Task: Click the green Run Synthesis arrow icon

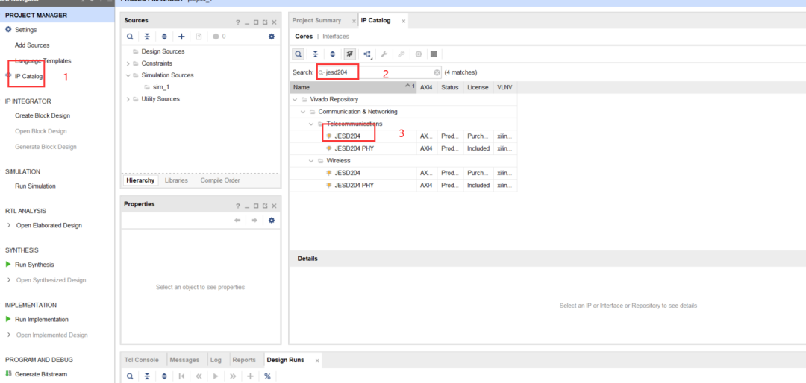Action: tap(8, 265)
